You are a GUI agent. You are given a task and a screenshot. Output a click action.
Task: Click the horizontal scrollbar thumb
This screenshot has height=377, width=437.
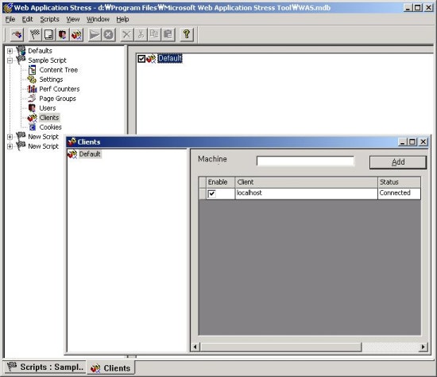280,347
